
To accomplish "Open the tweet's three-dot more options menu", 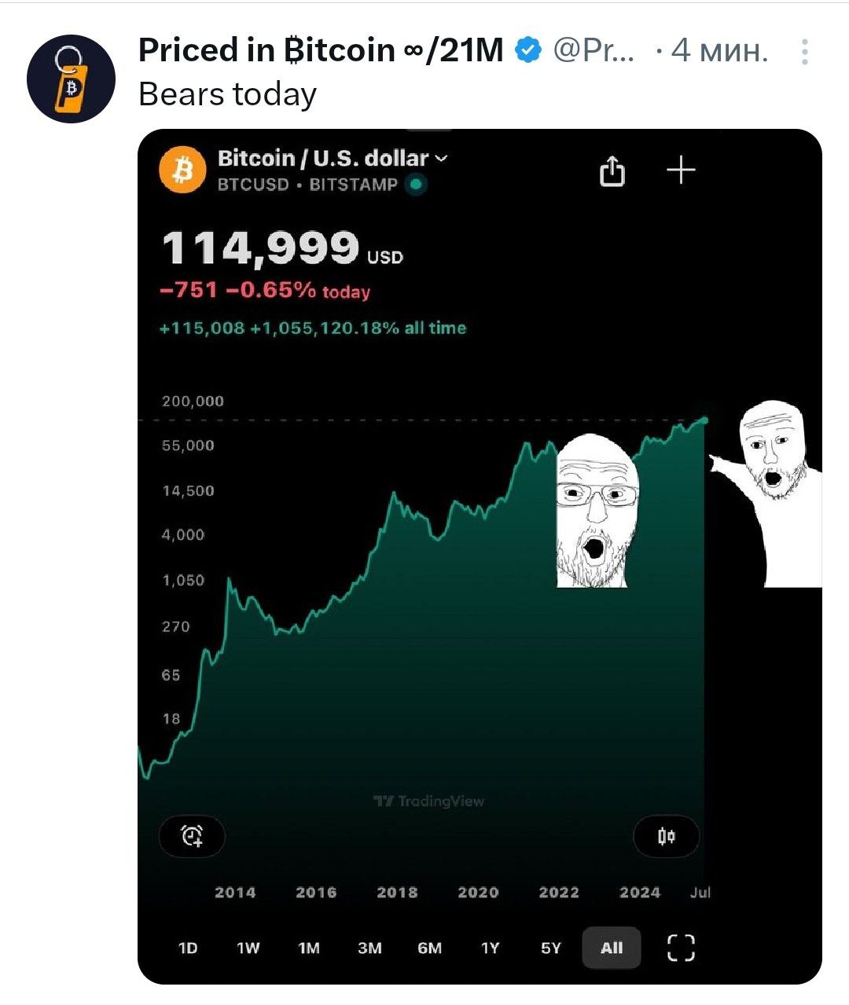I will [804, 52].
